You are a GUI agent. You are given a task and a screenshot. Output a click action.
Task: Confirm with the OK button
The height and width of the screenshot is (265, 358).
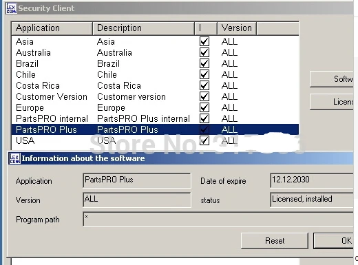click(334, 241)
